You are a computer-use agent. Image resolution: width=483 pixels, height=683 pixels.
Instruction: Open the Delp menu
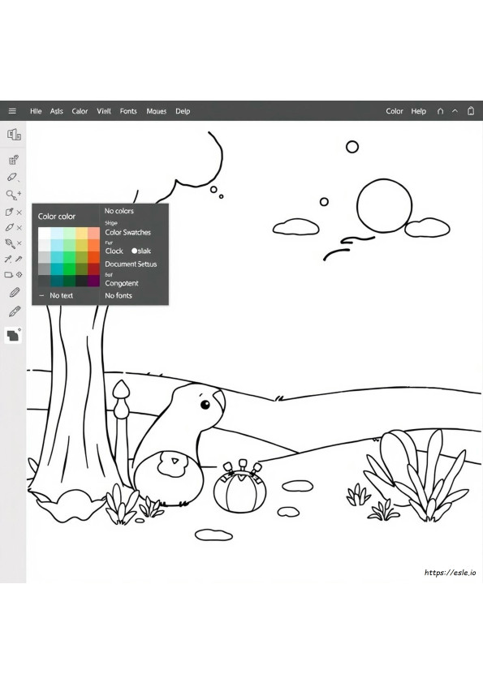[183, 111]
